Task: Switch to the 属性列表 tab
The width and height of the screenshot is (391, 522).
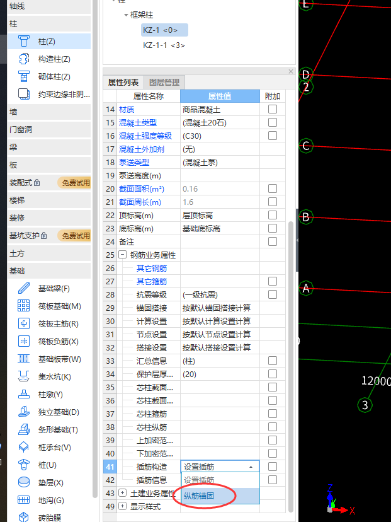Action: click(x=123, y=82)
